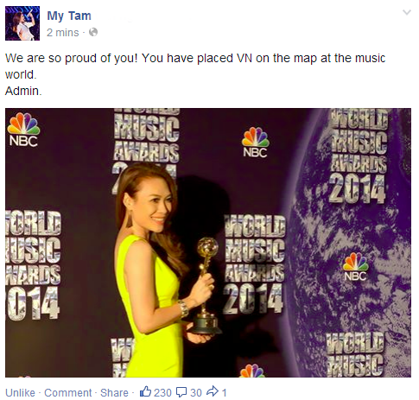Click the "Admin." signature line
The image size is (419, 400).
point(23,91)
